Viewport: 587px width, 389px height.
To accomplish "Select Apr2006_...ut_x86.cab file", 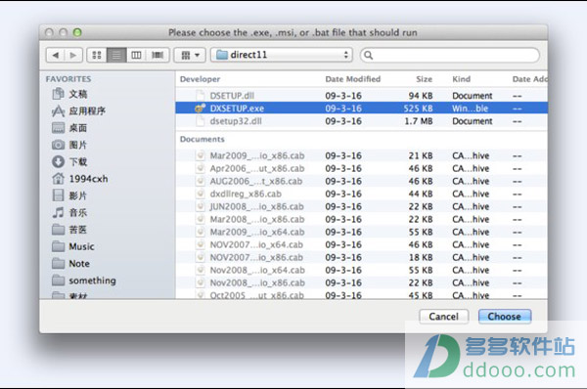I will point(361,168).
